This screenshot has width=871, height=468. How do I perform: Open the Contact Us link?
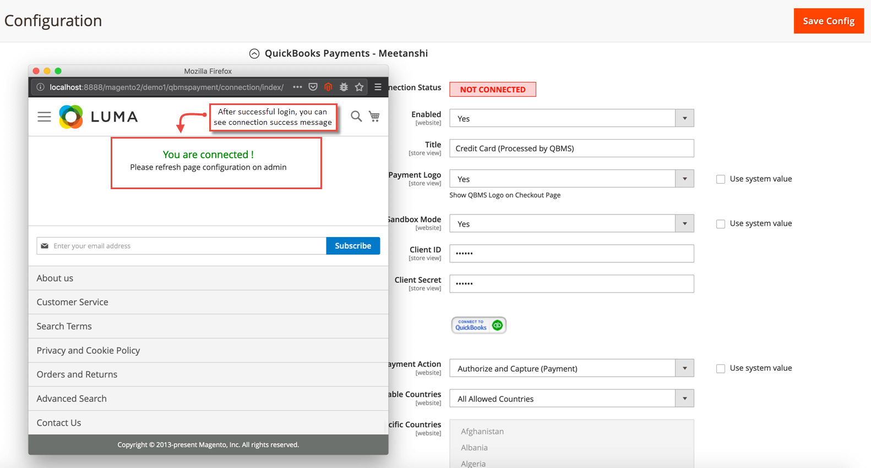(x=59, y=423)
